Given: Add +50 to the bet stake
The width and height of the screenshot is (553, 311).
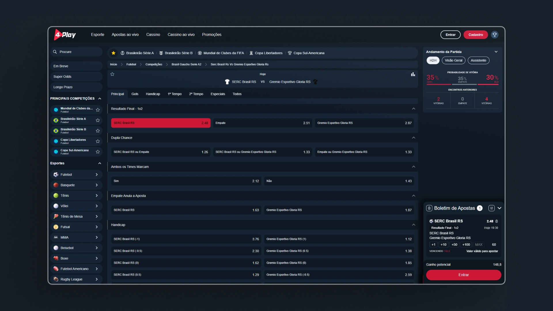Looking at the screenshot, I should tap(454, 244).
